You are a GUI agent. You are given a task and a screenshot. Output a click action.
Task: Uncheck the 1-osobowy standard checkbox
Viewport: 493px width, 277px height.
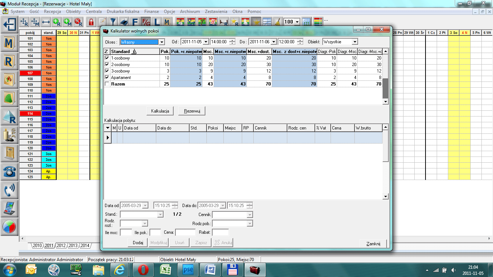pos(106,58)
